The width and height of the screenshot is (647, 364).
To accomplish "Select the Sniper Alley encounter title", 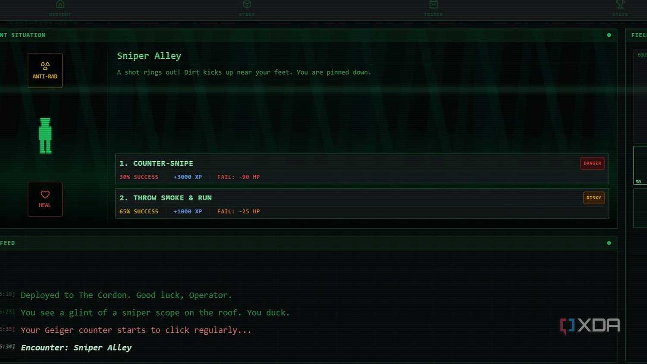I will [149, 56].
